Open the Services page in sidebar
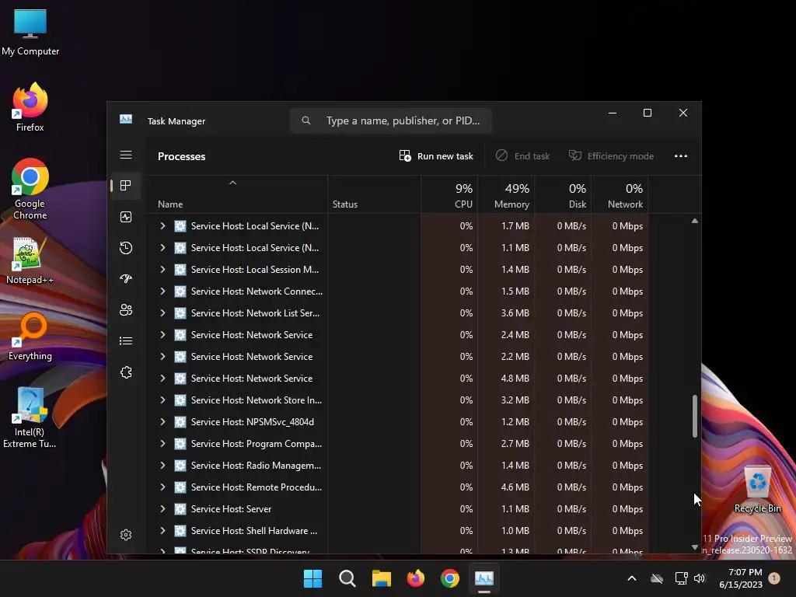 [x=126, y=372]
